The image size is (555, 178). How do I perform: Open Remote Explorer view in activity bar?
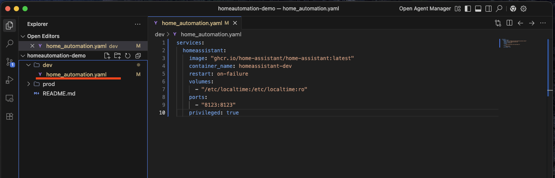tap(9, 99)
